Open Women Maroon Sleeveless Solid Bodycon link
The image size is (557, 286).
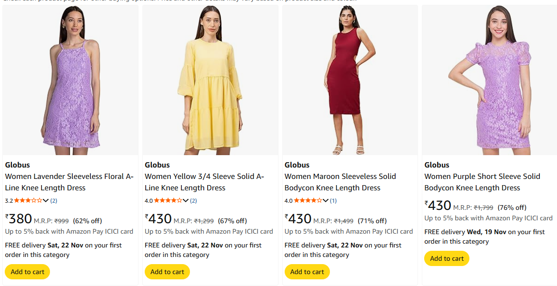[340, 182]
